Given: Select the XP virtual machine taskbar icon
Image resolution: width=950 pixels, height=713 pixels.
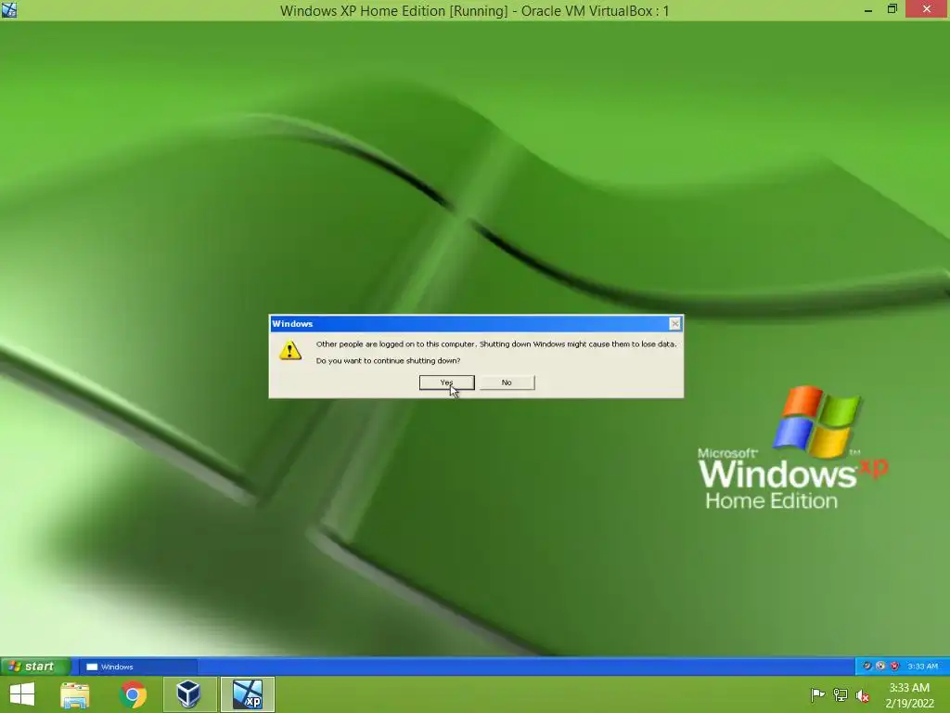Looking at the screenshot, I should click(248, 694).
